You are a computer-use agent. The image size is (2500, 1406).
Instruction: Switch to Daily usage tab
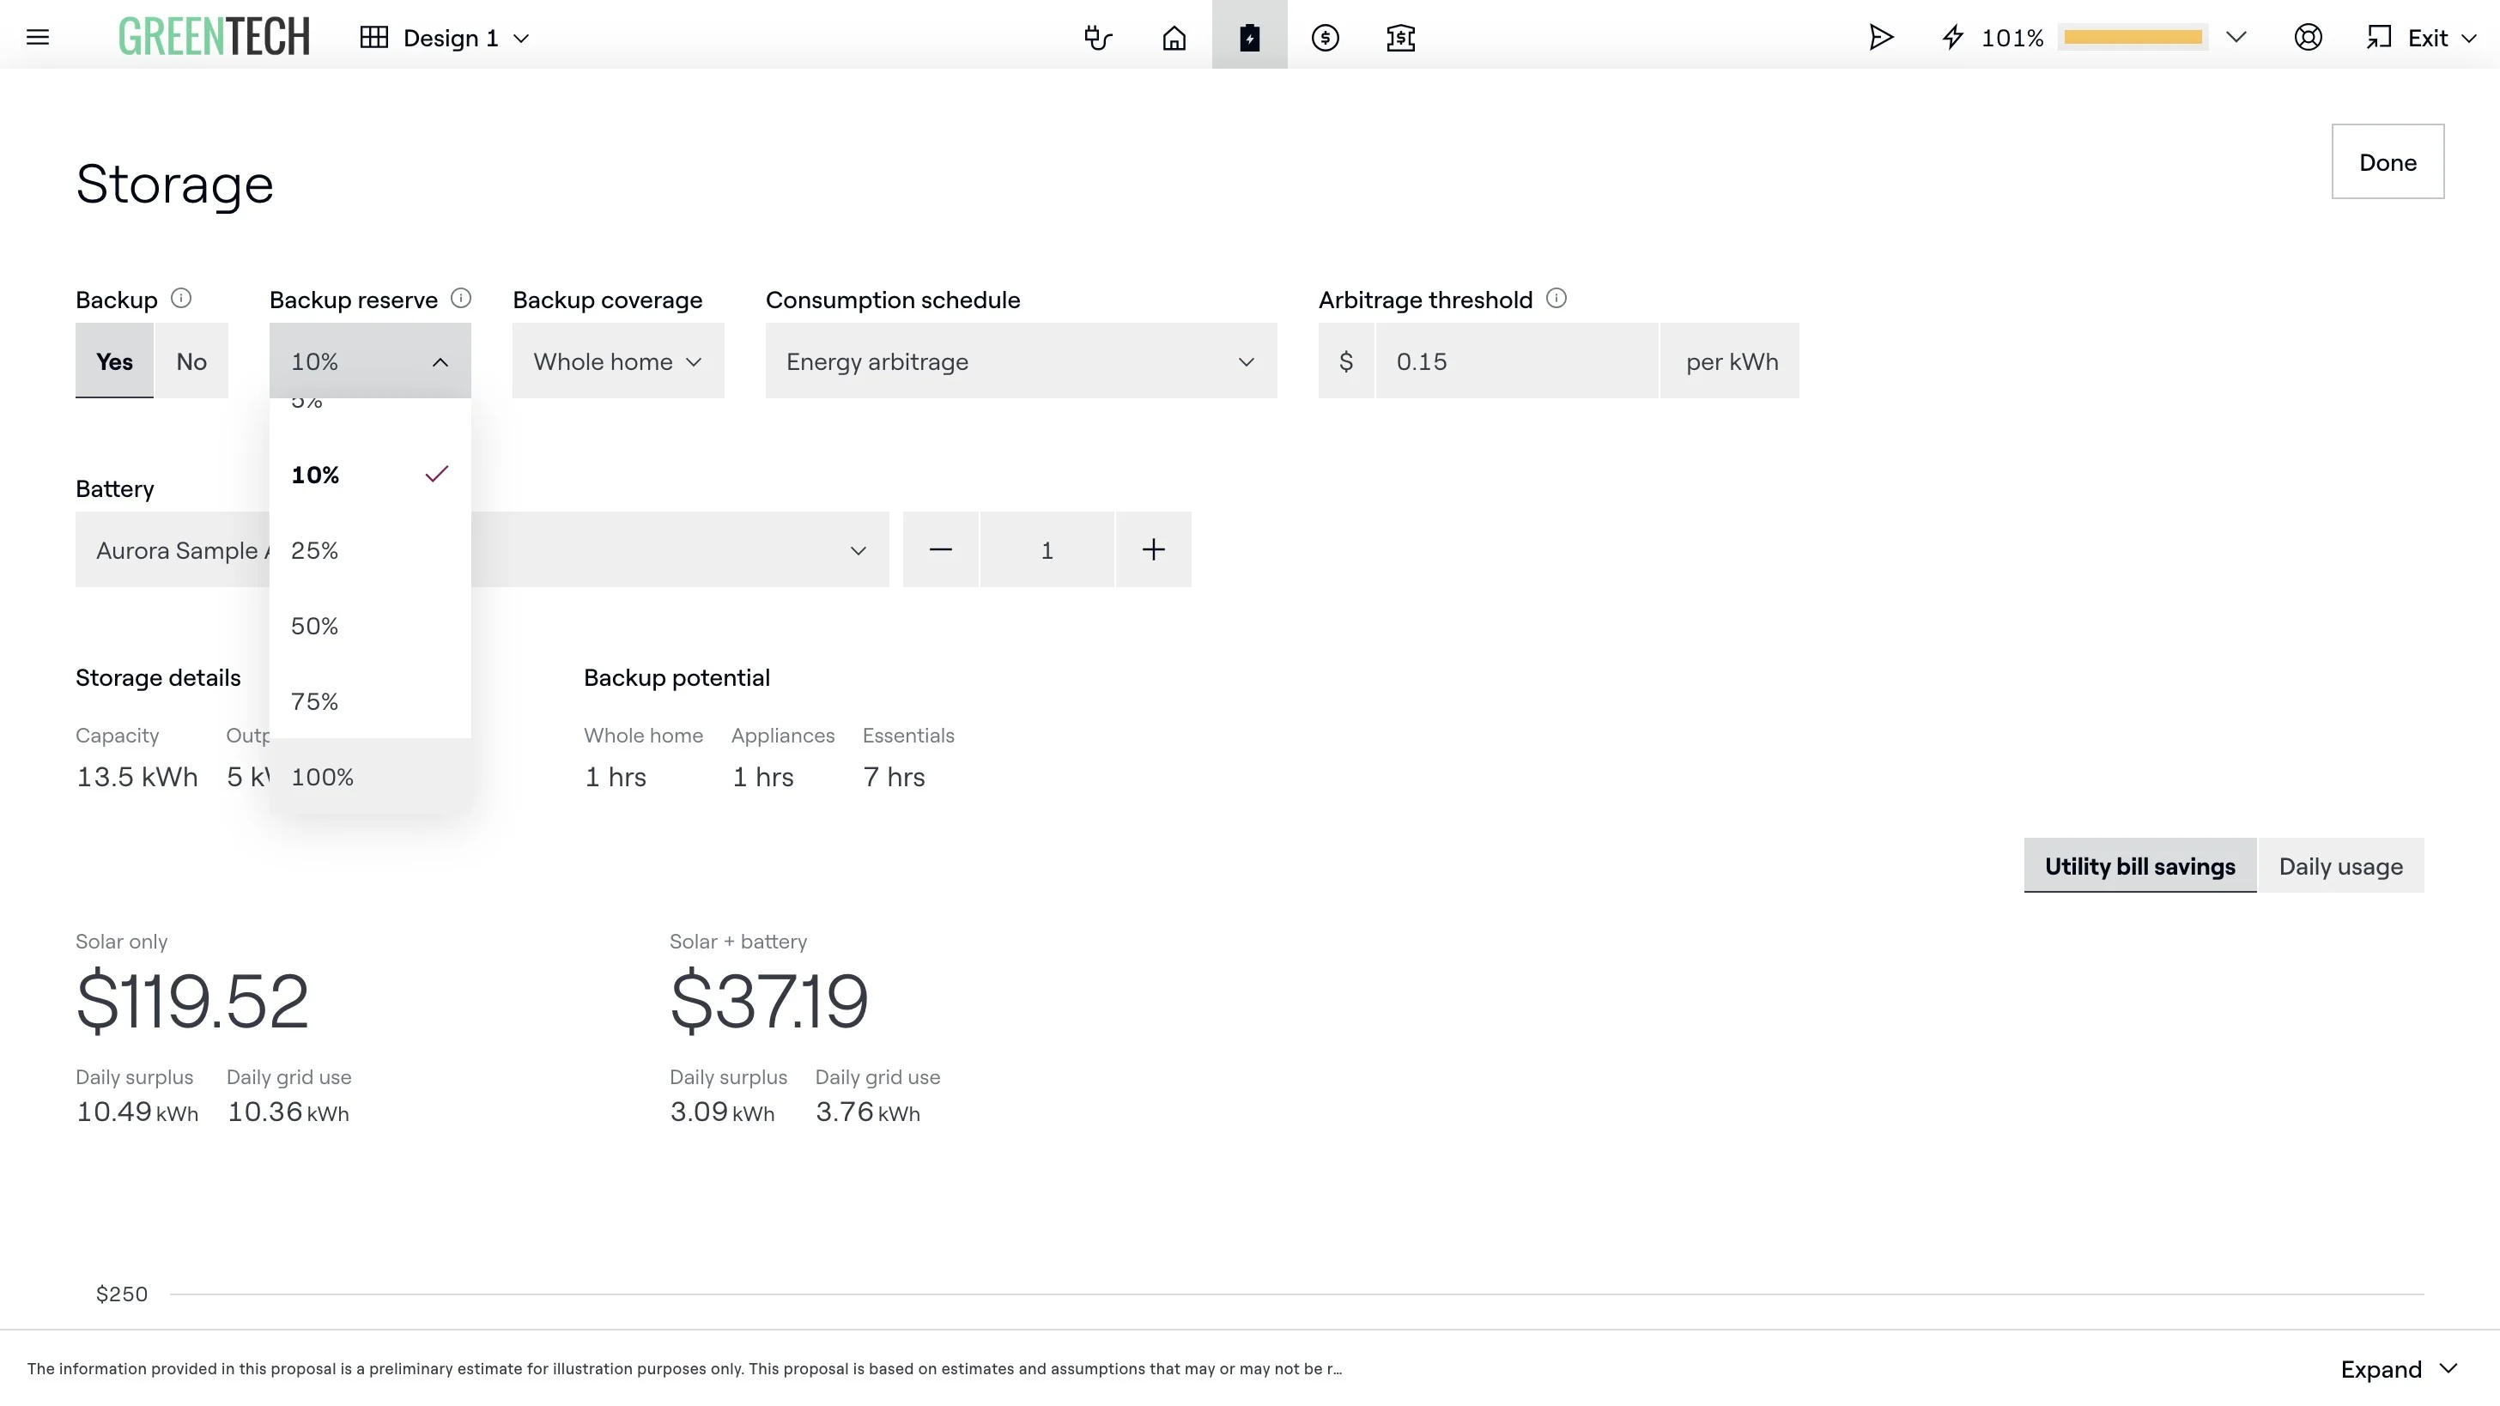[2341, 865]
